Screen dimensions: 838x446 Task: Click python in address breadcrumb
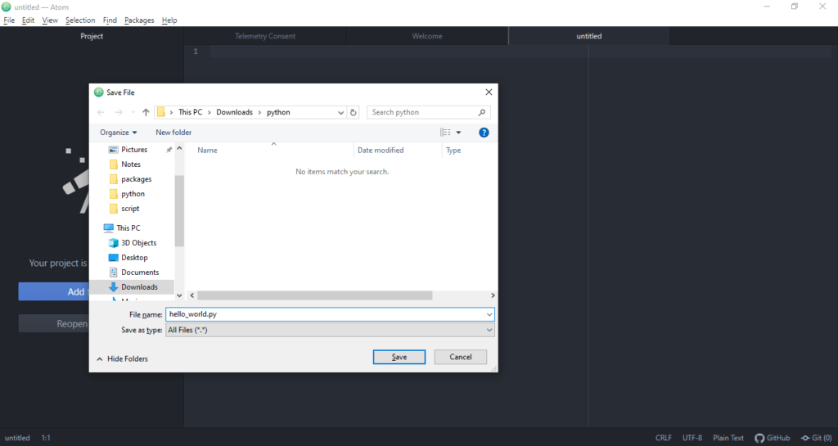pyautogui.click(x=278, y=112)
